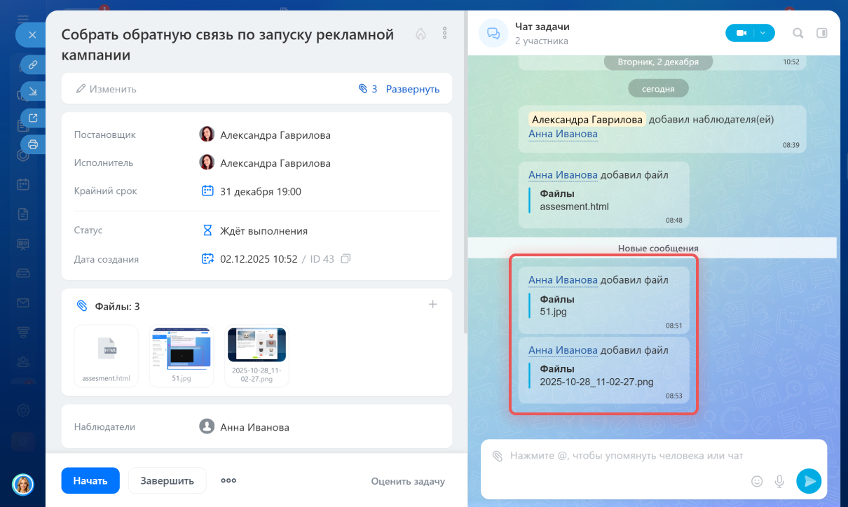Click the emoji smiley icon

click(x=757, y=481)
